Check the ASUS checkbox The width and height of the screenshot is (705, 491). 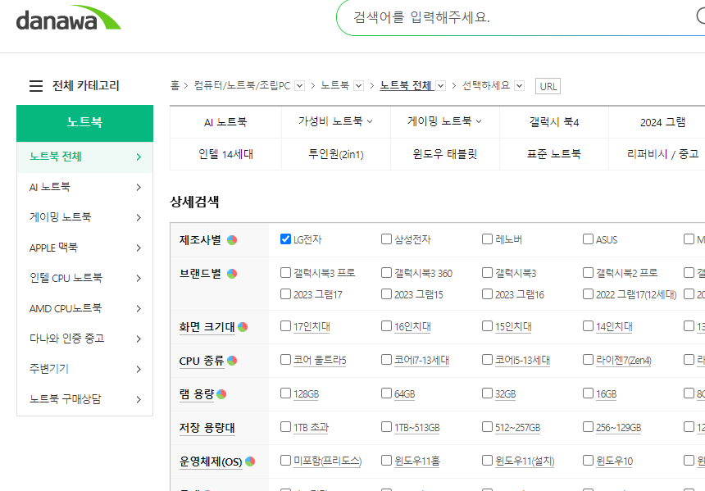point(588,239)
